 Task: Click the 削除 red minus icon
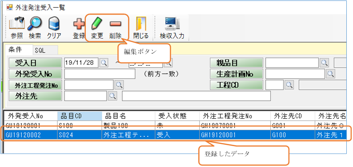pyautogui.click(x=116, y=24)
